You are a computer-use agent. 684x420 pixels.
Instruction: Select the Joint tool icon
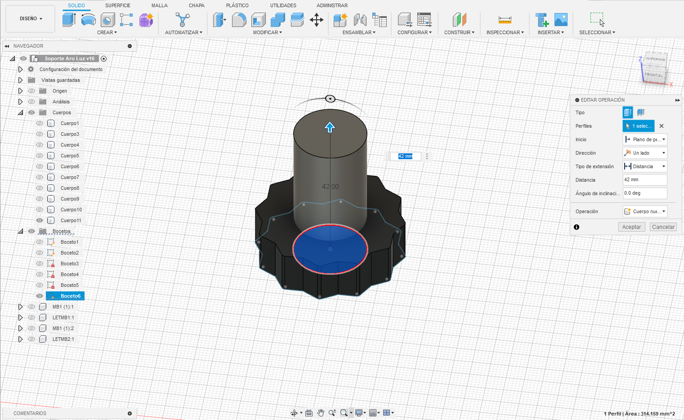click(360, 20)
